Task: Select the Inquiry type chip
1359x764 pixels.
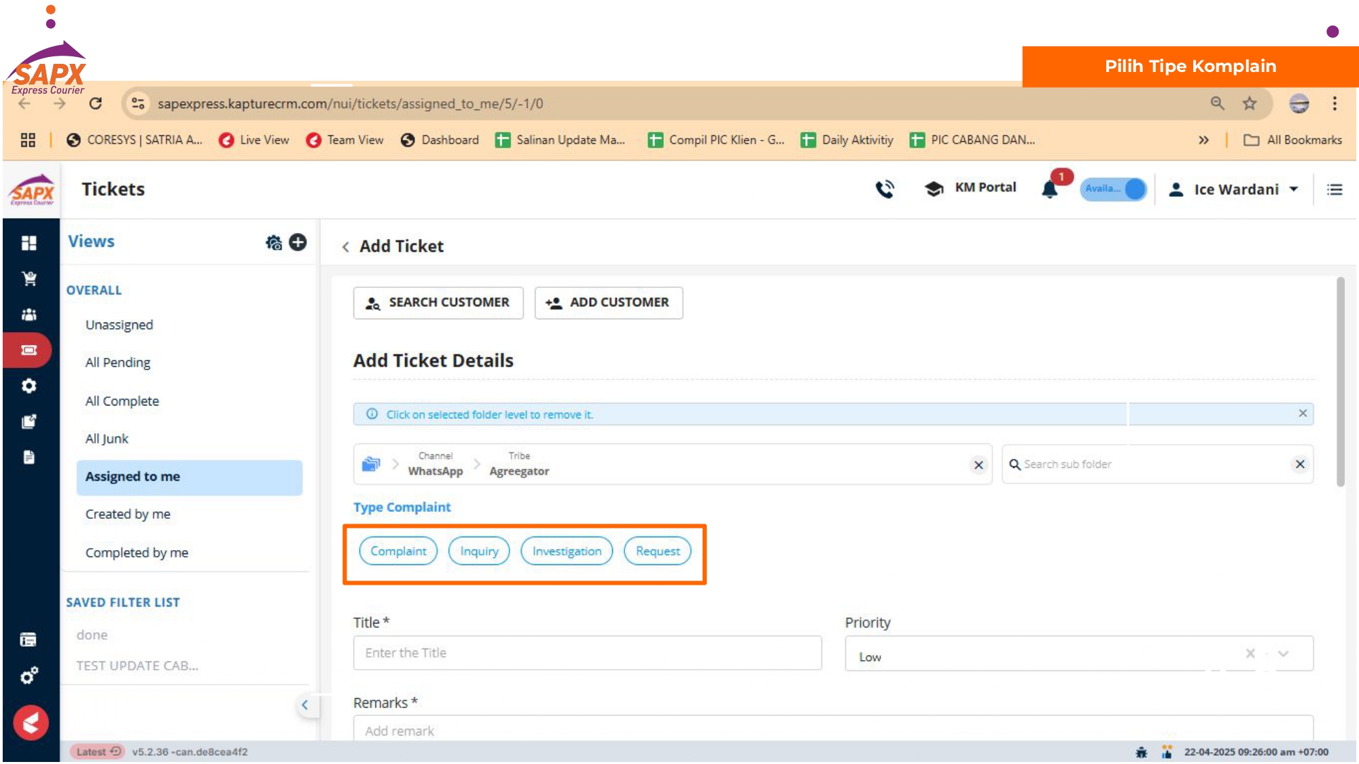Action: point(479,551)
